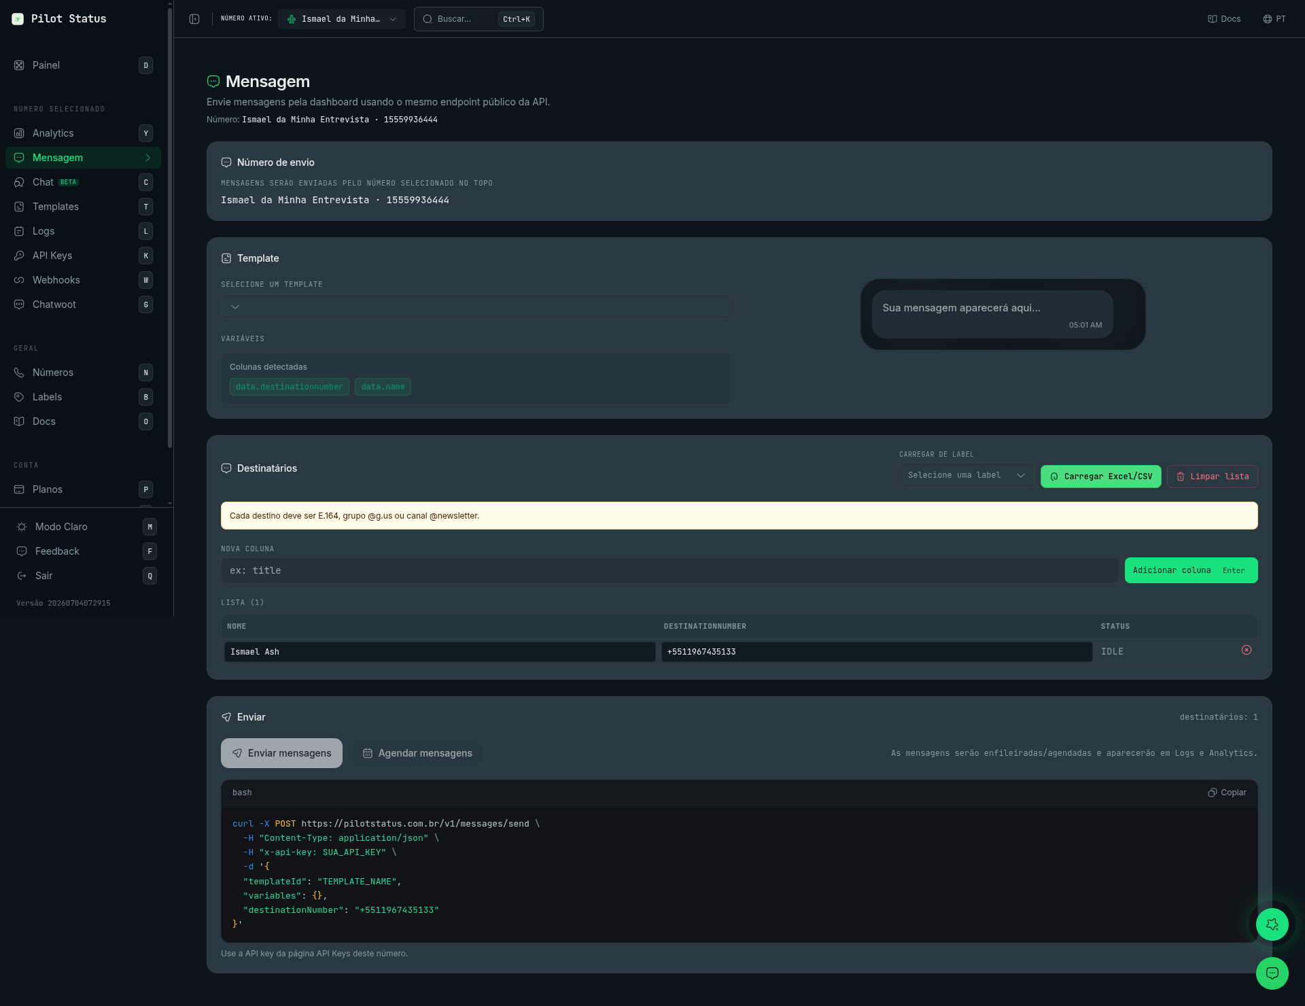
Task: Open the Selecione um template dropdown
Action: tap(476, 307)
